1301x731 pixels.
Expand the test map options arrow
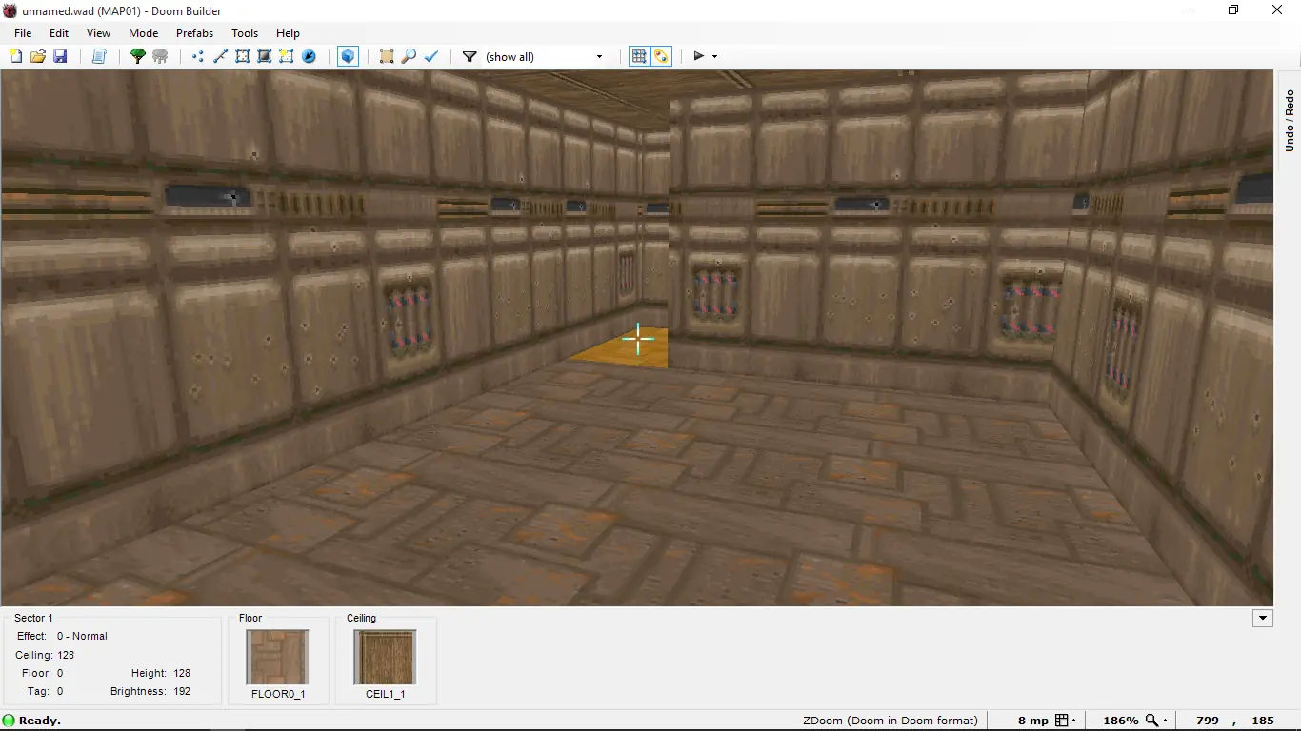(714, 57)
